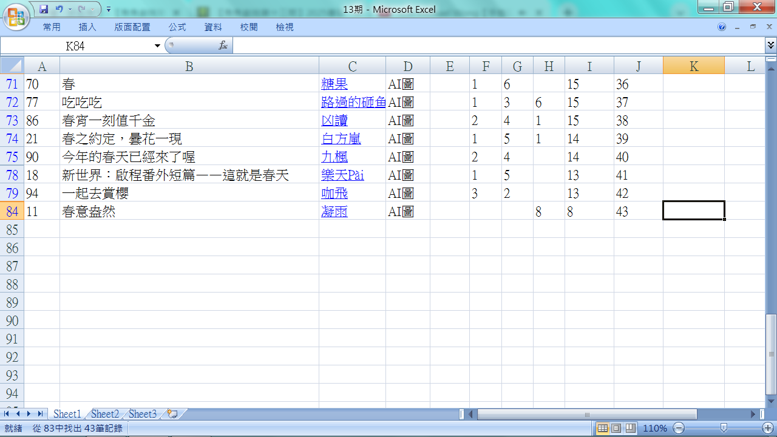Screen dimensions: 777x437
Task: Open the undo history dropdown arrow
Action: point(69,10)
